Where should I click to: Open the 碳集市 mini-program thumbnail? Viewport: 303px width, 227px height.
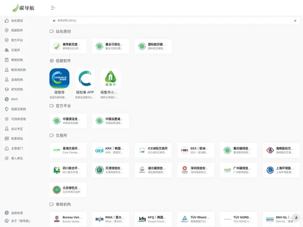coord(111,78)
